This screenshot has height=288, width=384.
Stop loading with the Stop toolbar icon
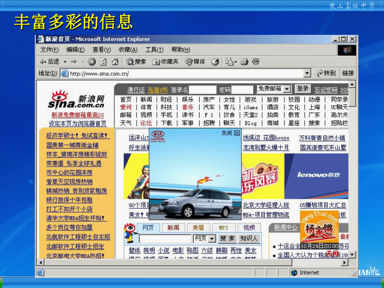point(92,62)
